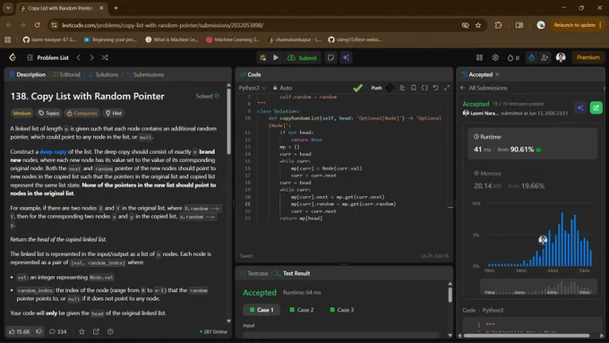Open the Runtime result card

click(x=532, y=143)
